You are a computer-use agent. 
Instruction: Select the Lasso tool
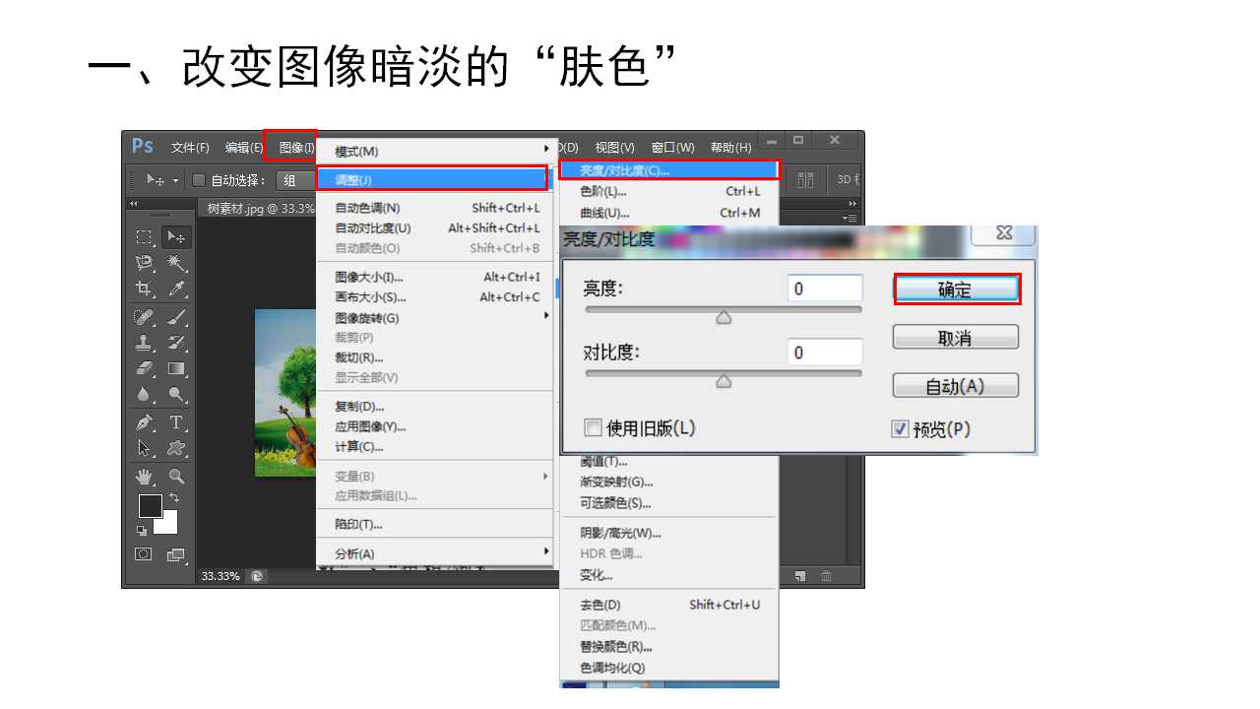145,263
